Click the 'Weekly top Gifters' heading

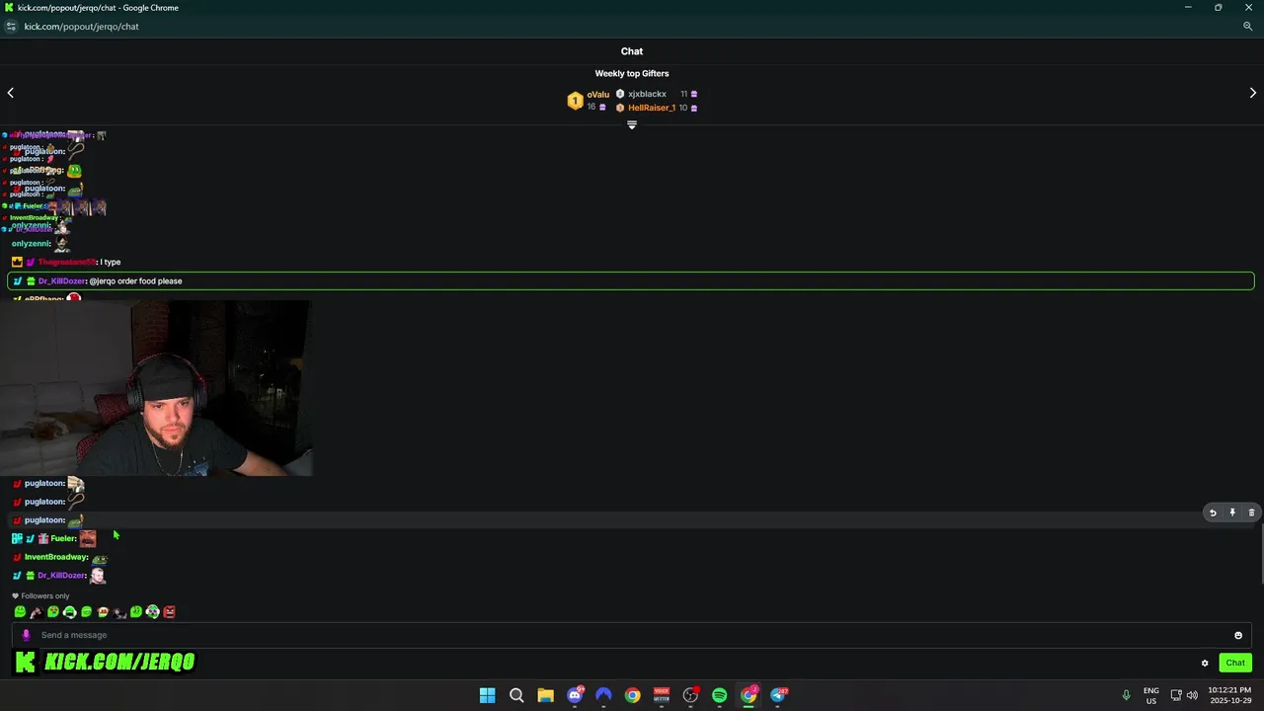pos(632,73)
